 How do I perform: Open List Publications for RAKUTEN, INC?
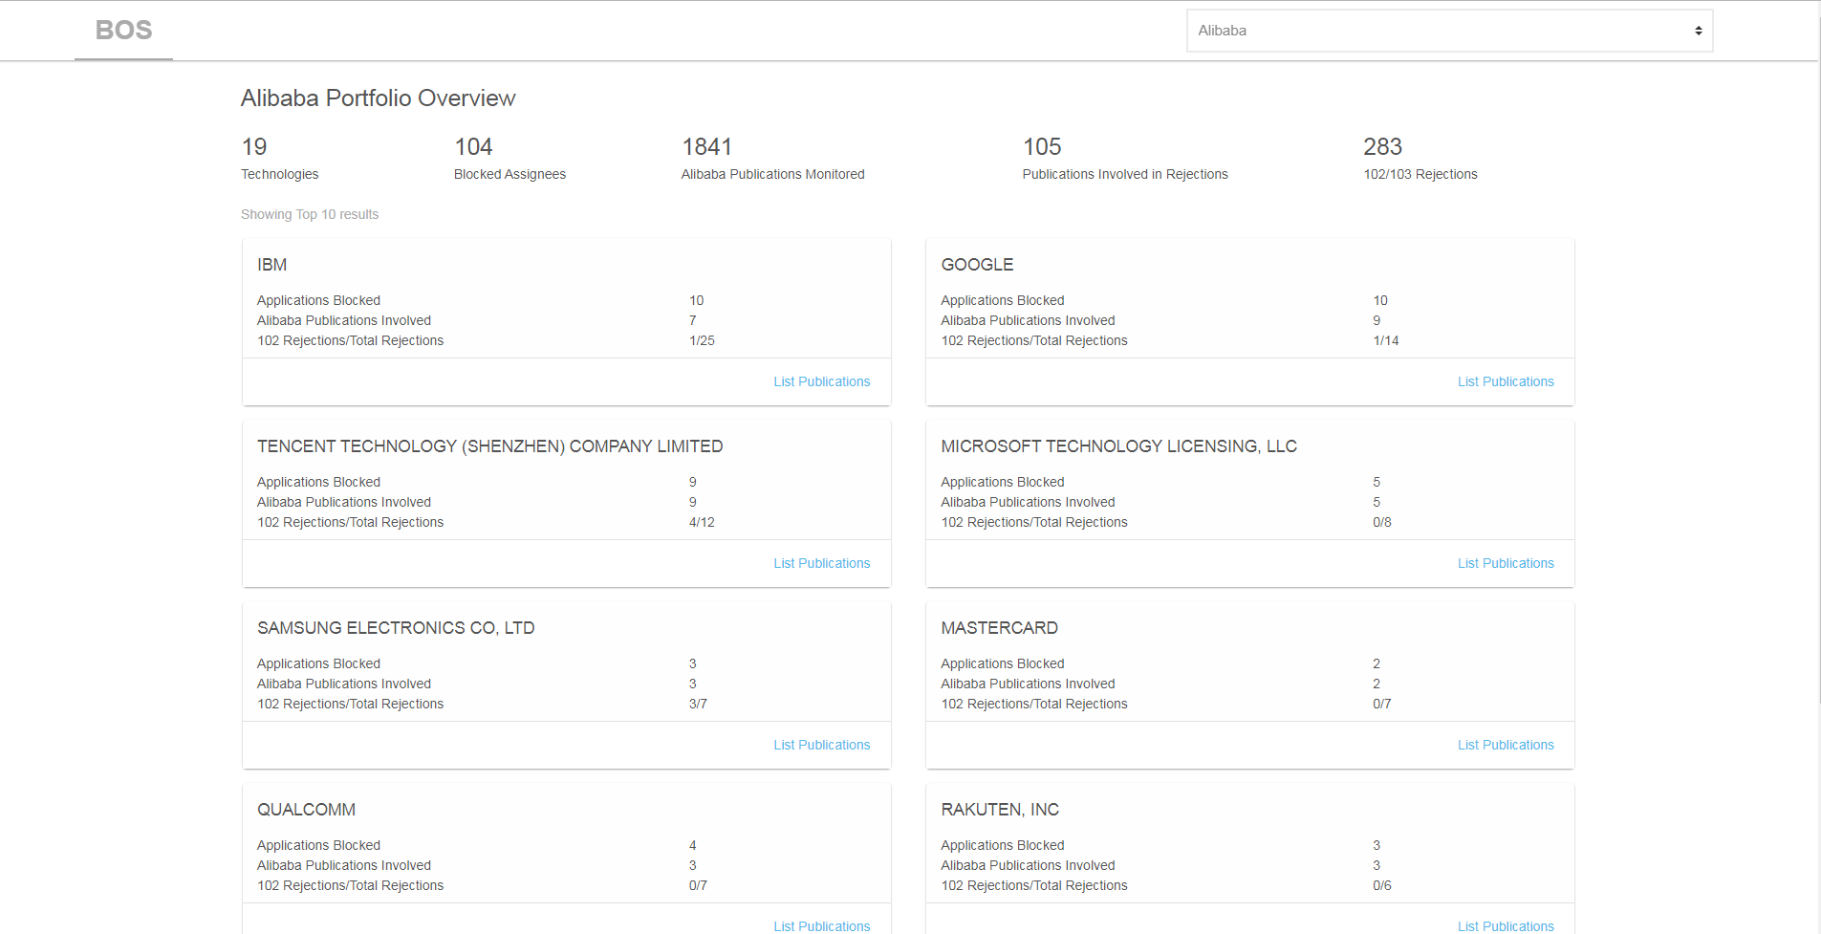[1506, 925]
